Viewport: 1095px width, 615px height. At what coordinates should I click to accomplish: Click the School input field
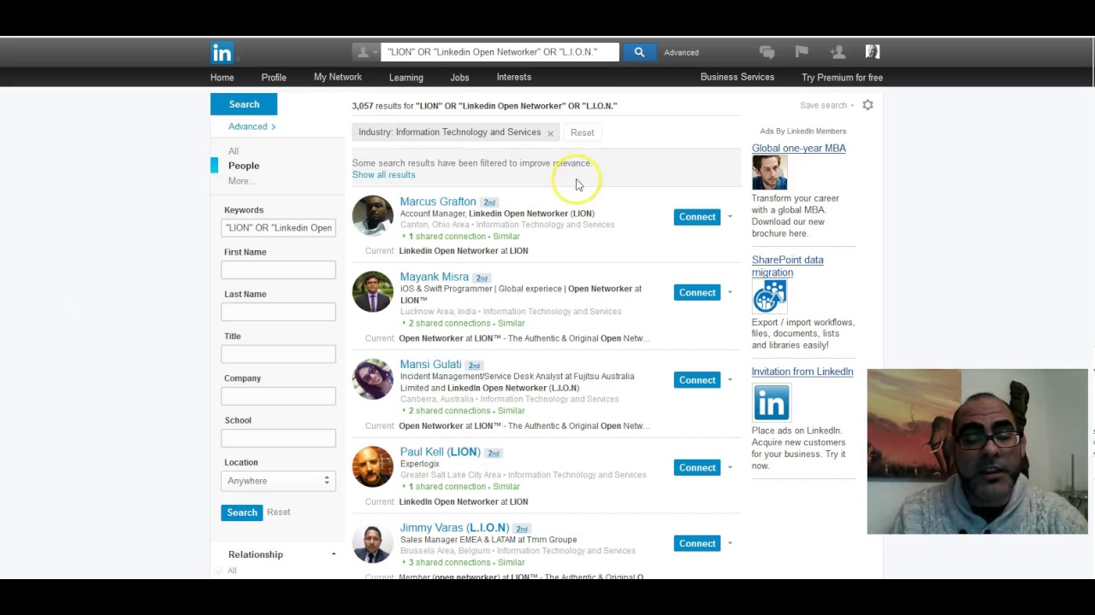(x=278, y=438)
